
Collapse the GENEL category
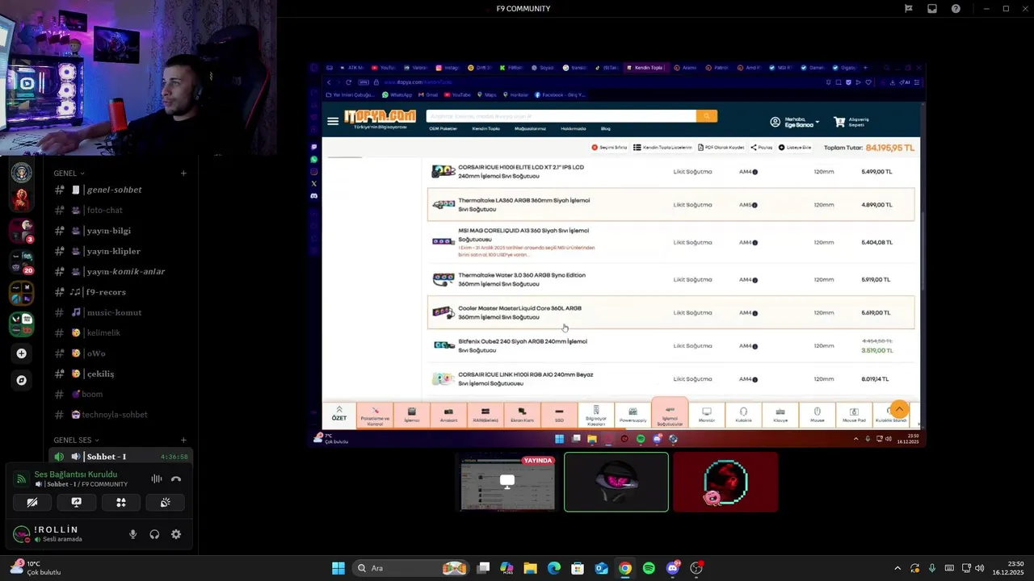point(69,173)
